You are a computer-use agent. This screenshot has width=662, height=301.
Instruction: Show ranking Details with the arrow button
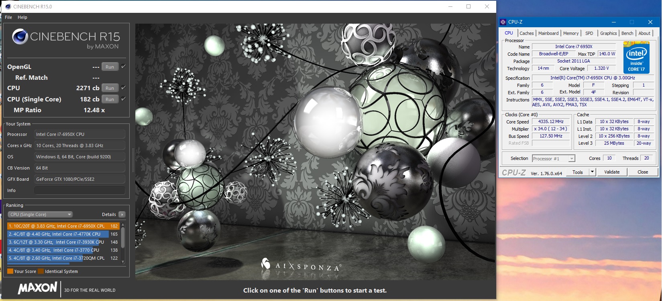[122, 214]
